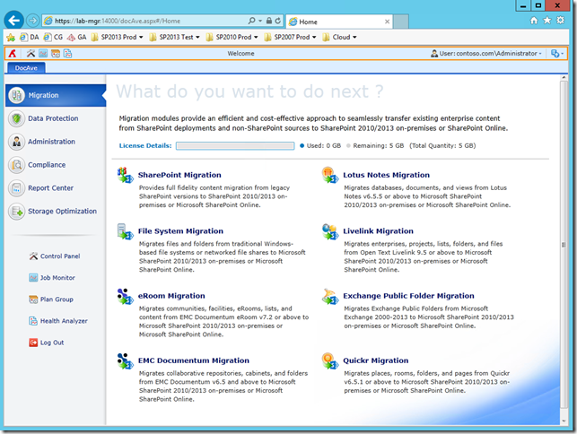Viewport: 577px width, 434px height.
Task: Open Control Panel link in sidebar
Action: click(x=55, y=256)
